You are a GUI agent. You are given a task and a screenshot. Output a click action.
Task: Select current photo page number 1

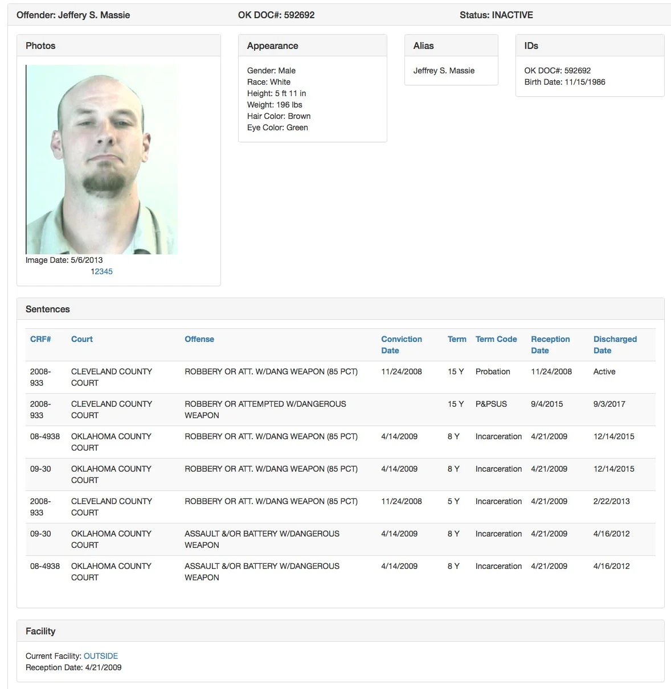(x=92, y=271)
